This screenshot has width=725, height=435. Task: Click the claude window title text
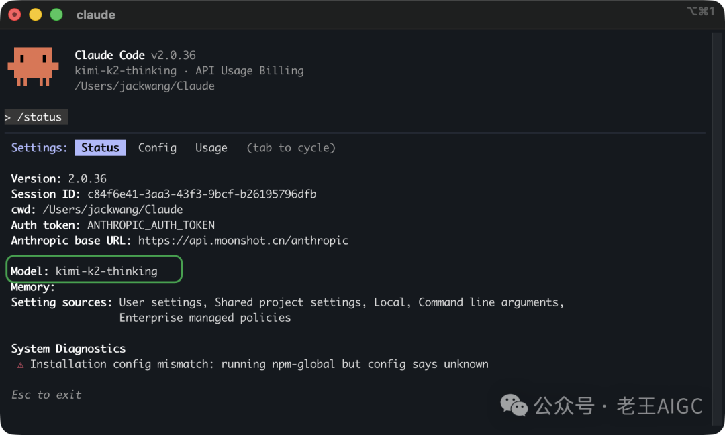tap(96, 15)
